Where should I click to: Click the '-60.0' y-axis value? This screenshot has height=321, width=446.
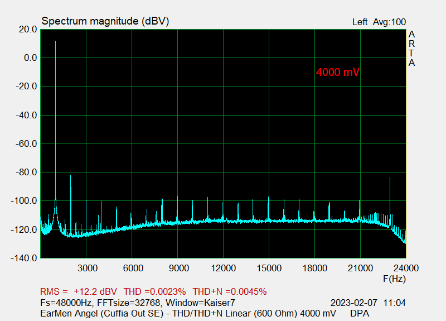click(26, 144)
